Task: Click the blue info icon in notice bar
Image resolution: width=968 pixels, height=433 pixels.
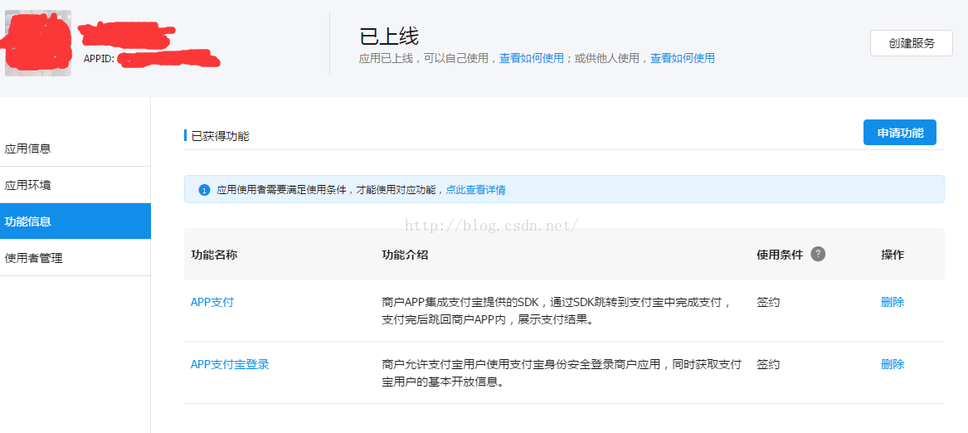Action: pyautogui.click(x=204, y=190)
